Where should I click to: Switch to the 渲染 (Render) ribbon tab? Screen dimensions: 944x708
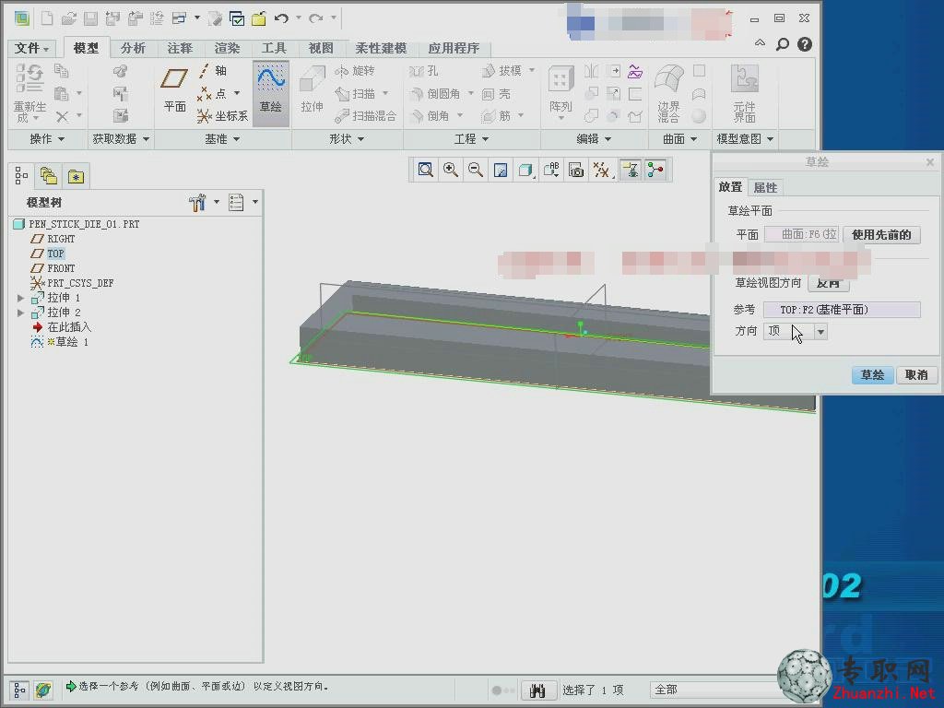coord(227,48)
